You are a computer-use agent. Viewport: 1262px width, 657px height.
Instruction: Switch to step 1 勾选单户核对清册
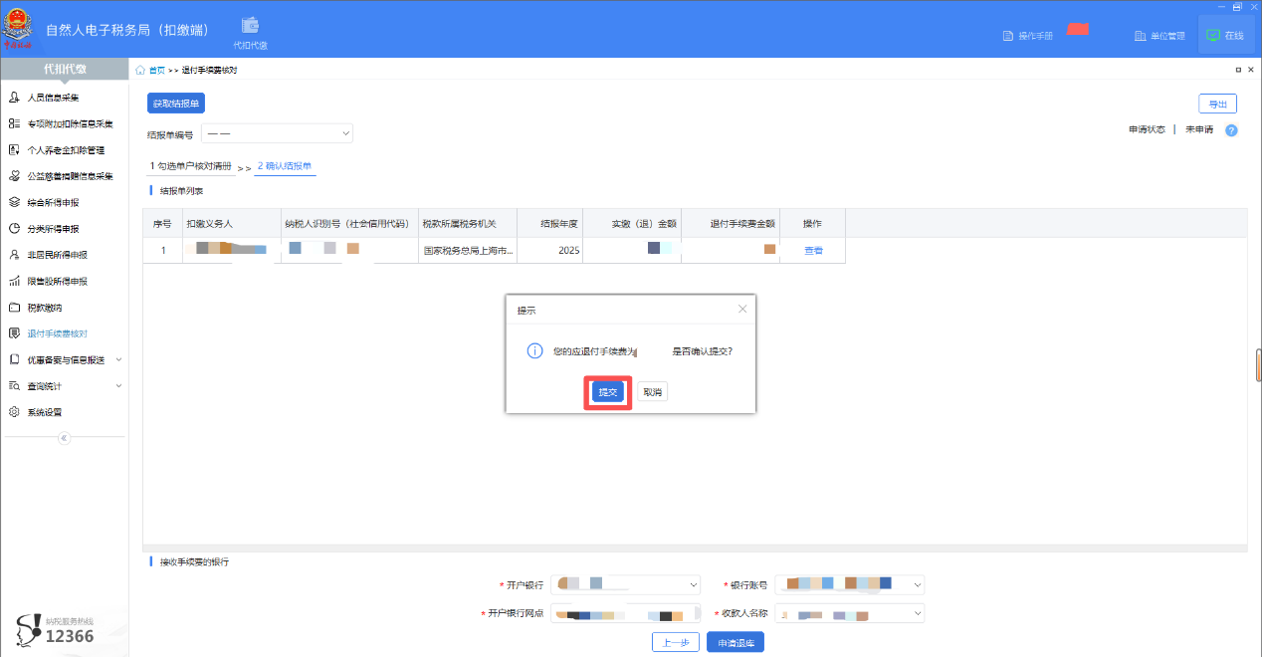[x=190, y=166]
